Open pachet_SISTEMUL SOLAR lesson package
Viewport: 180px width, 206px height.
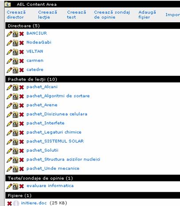(55, 141)
